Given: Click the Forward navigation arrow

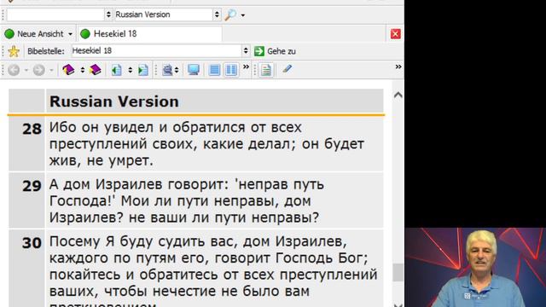Looking at the screenshot, I should 39,70.
